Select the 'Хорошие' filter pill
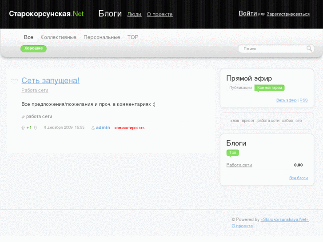 (33, 48)
